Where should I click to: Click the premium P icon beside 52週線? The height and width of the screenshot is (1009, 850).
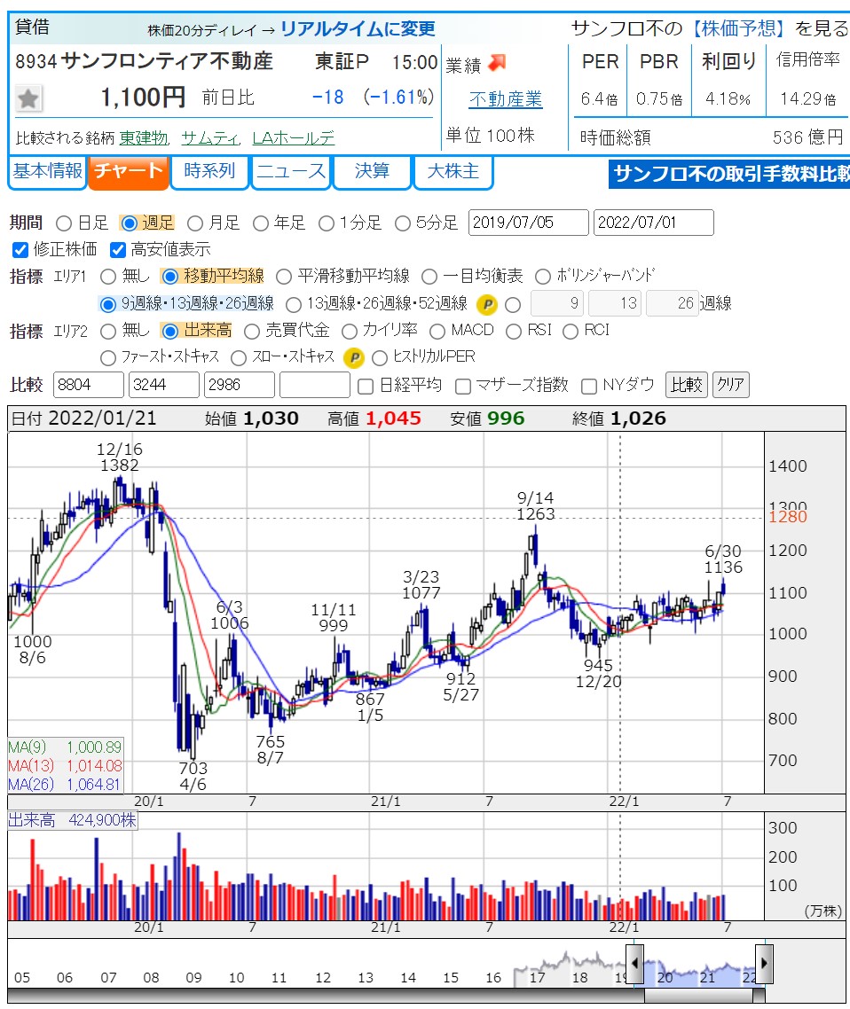coord(486,304)
